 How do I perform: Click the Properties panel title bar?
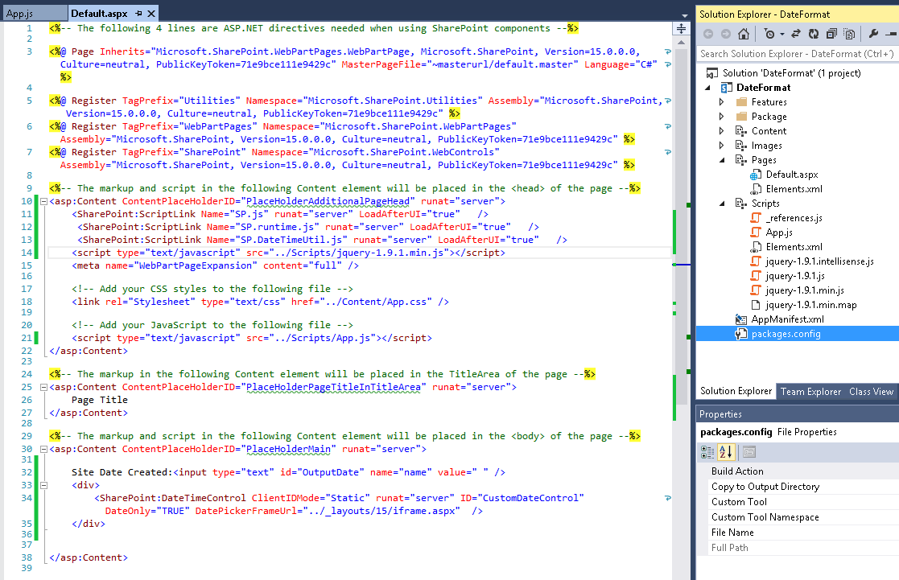797,413
